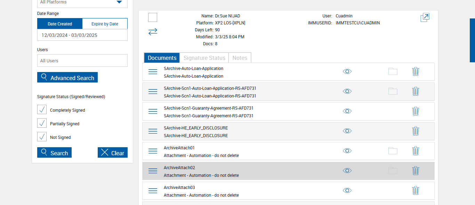This screenshot has height=205, width=475.
Task: Click modified date 3/3/25 8:04 PM
Action: tap(230, 37)
